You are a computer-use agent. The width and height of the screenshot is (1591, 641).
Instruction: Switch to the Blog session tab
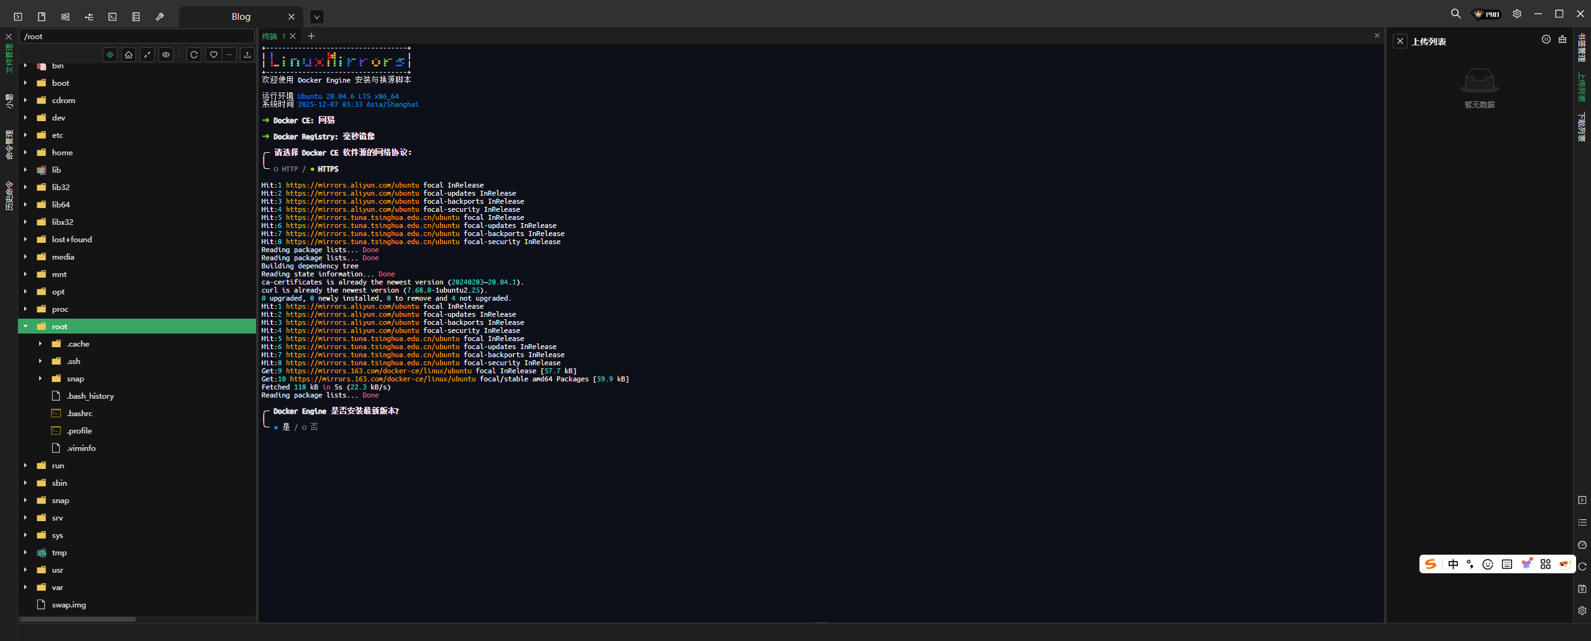[241, 17]
